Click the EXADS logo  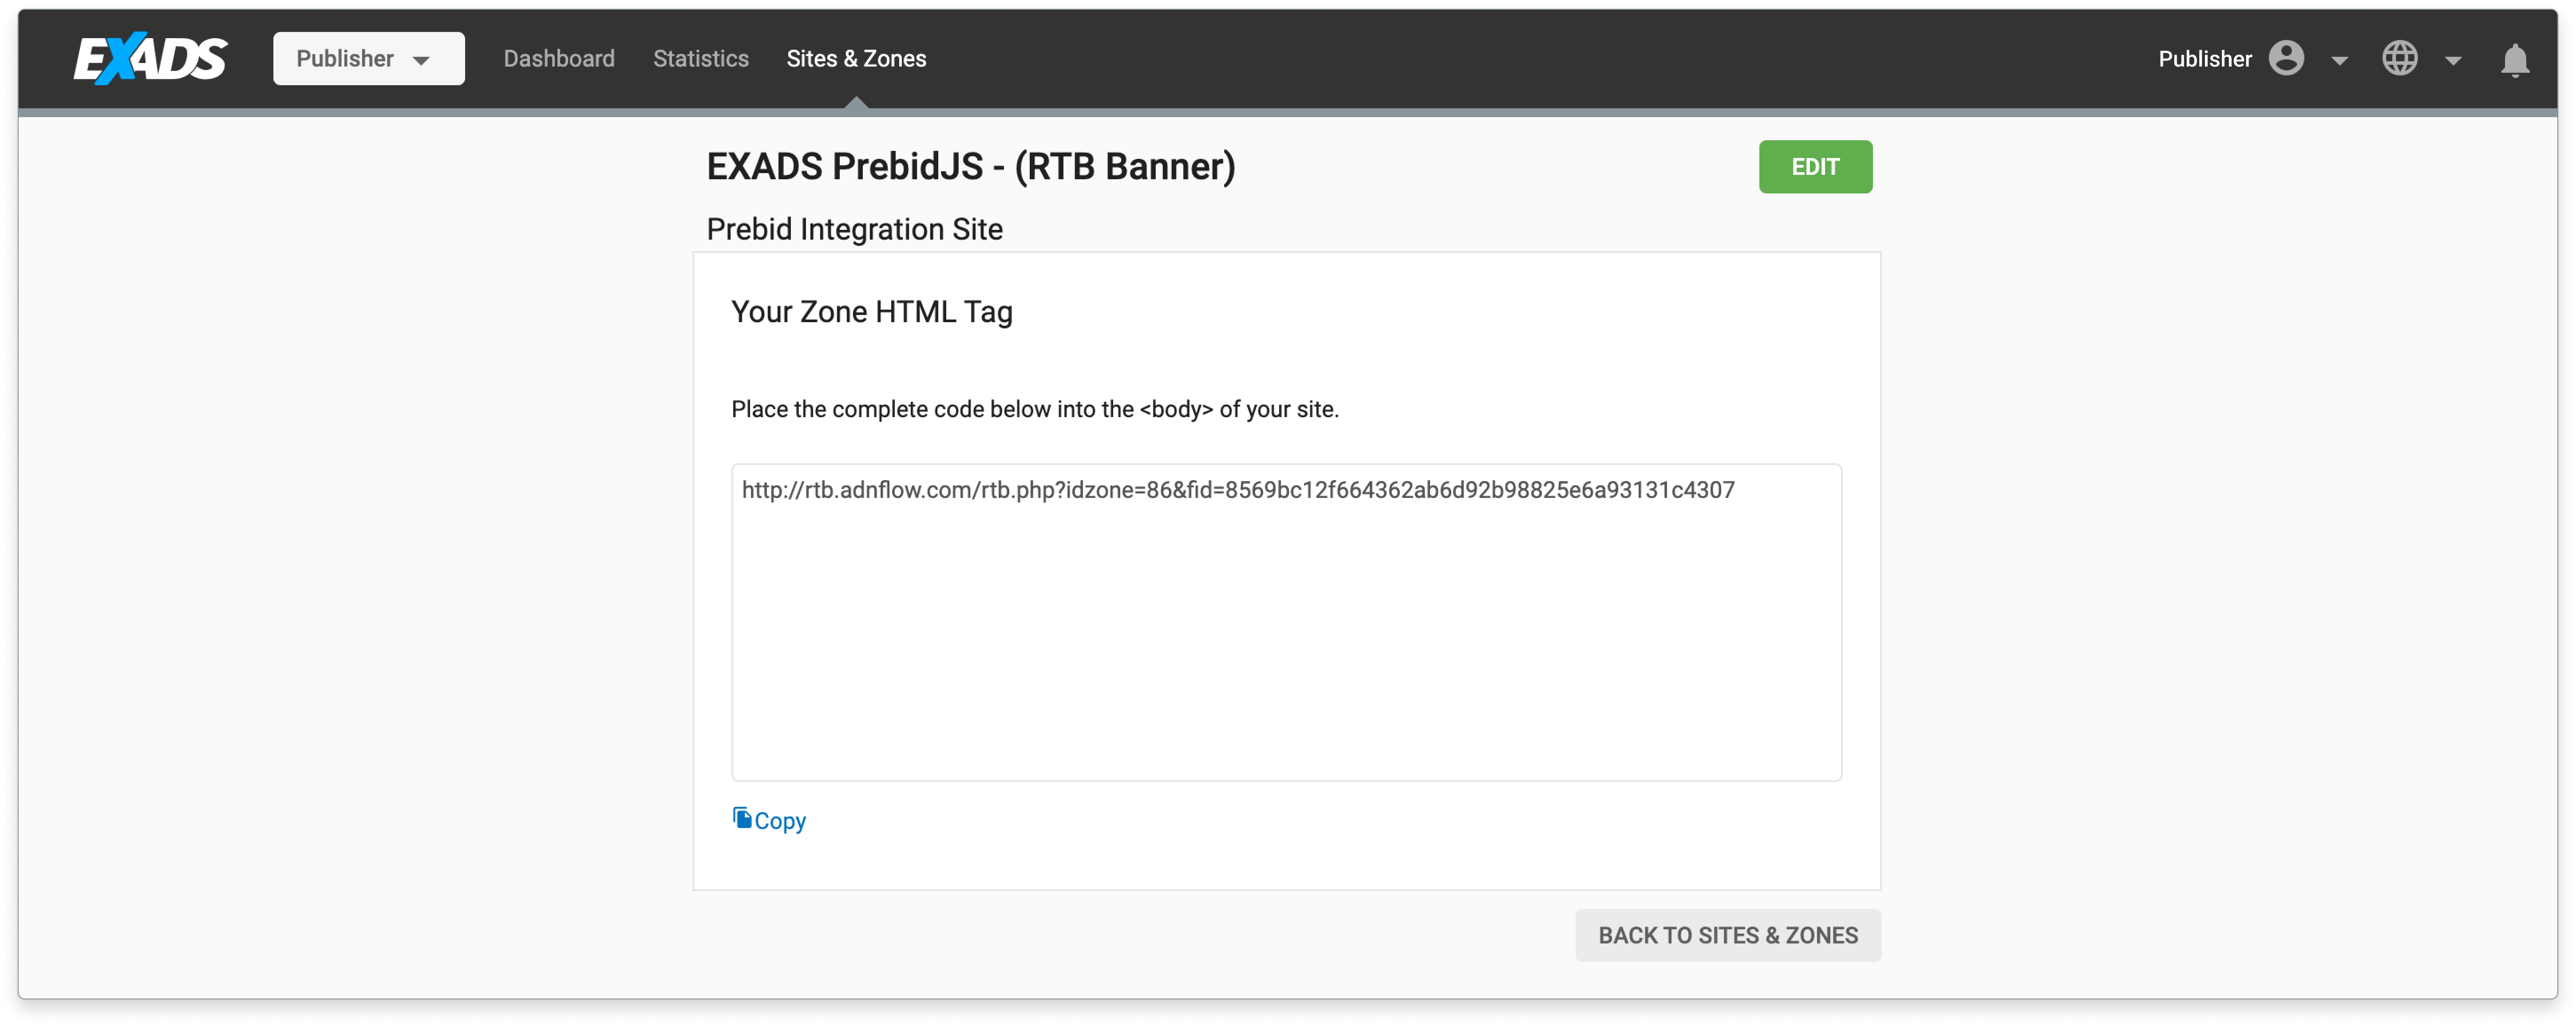click(x=150, y=58)
